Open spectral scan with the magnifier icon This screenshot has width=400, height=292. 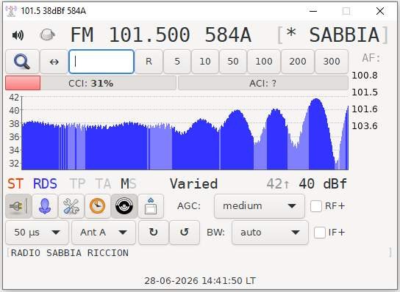tap(22, 62)
